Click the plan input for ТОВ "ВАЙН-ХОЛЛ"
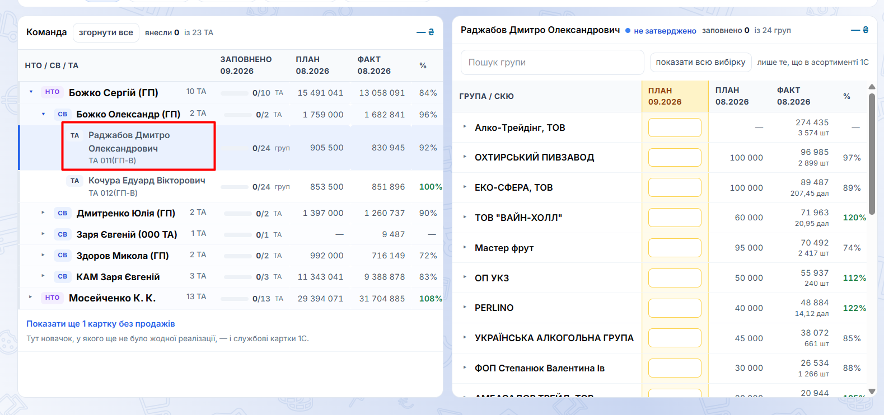The height and width of the screenshot is (415, 884). (x=675, y=218)
